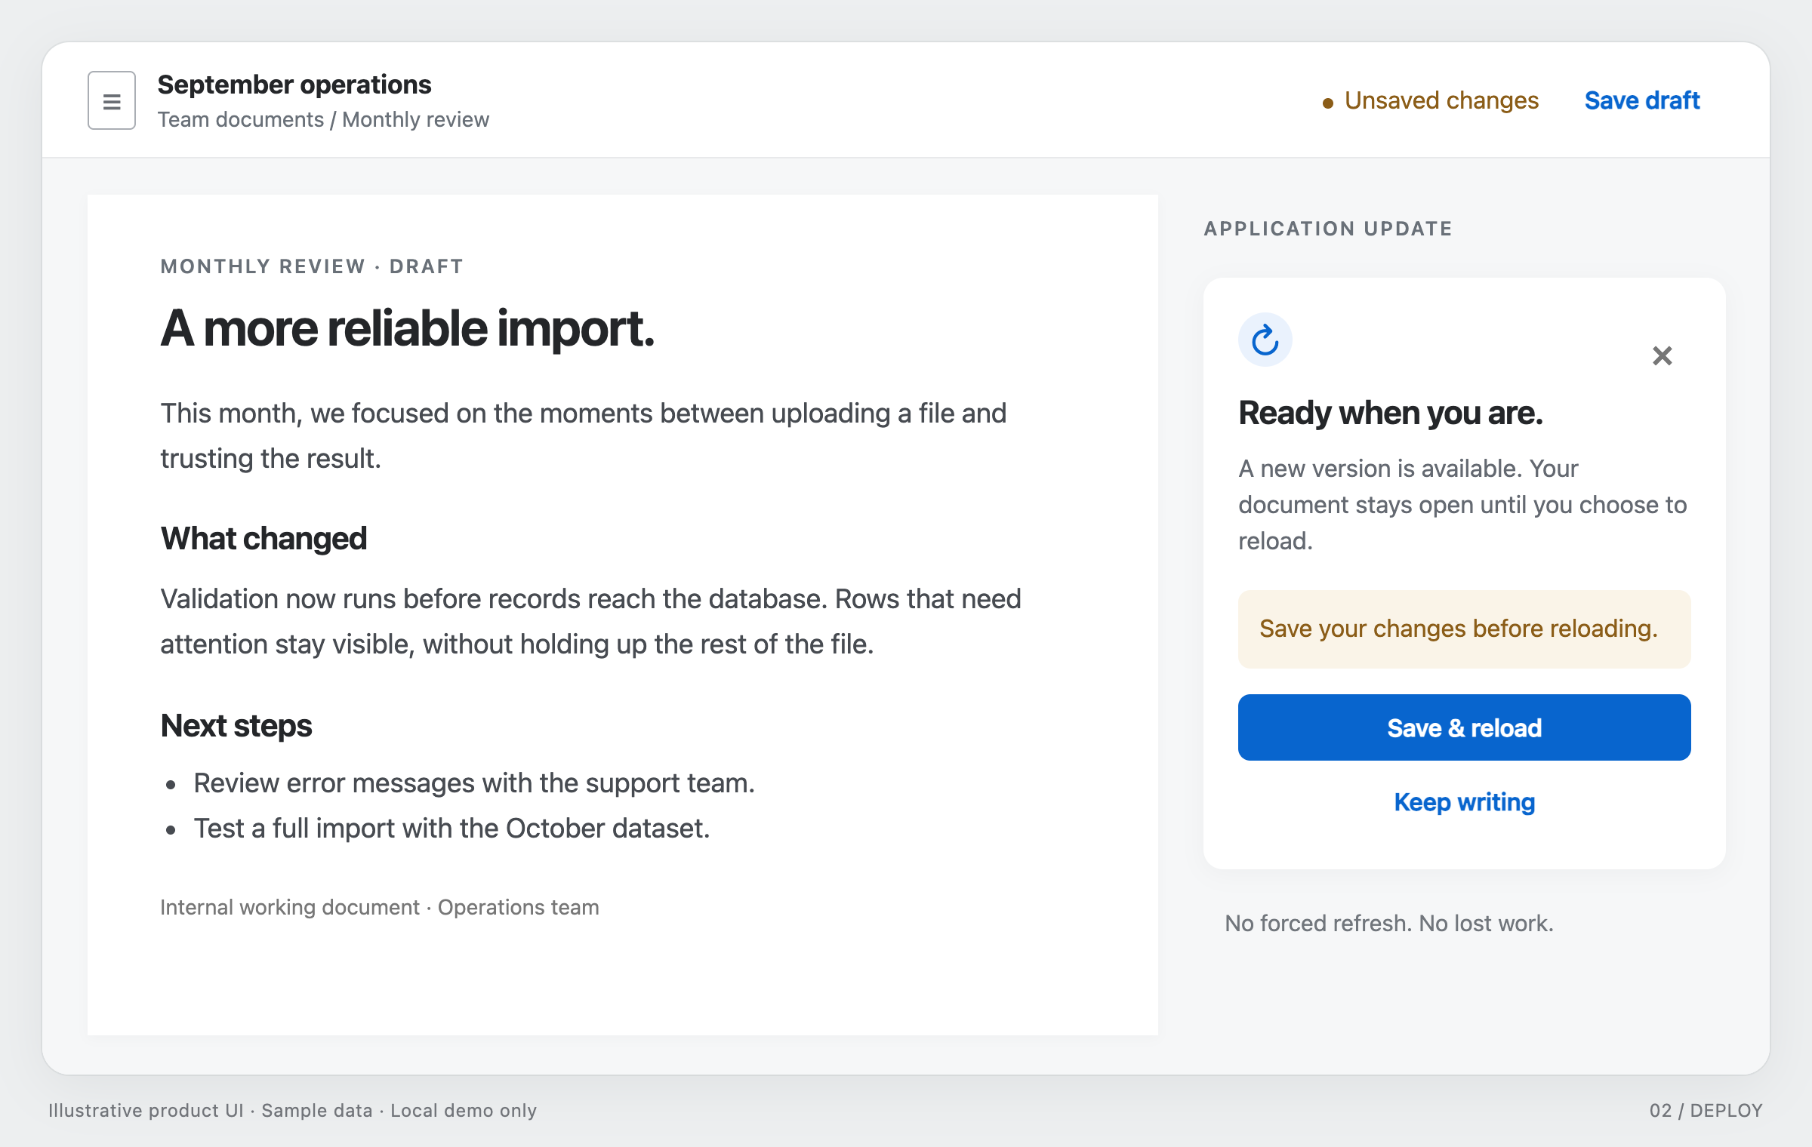Dismiss the update card with X
Viewport: 1812px width, 1147px height.
click(x=1663, y=355)
